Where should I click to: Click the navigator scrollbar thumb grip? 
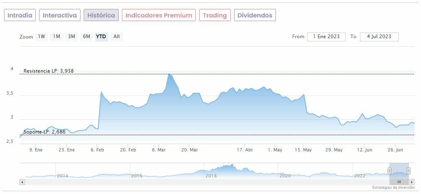click(x=399, y=182)
